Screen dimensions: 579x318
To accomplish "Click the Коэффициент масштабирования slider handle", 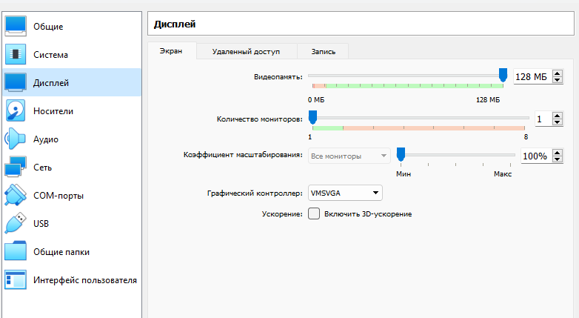I will click(x=401, y=154).
